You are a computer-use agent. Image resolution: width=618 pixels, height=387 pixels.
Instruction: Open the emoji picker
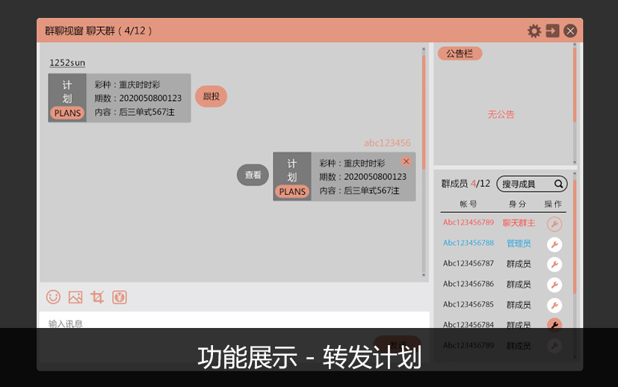pos(53,297)
